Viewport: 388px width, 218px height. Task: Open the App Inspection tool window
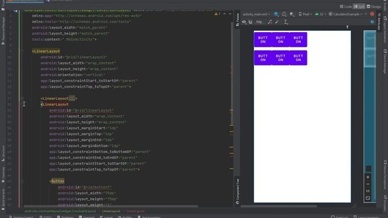(150, 217)
